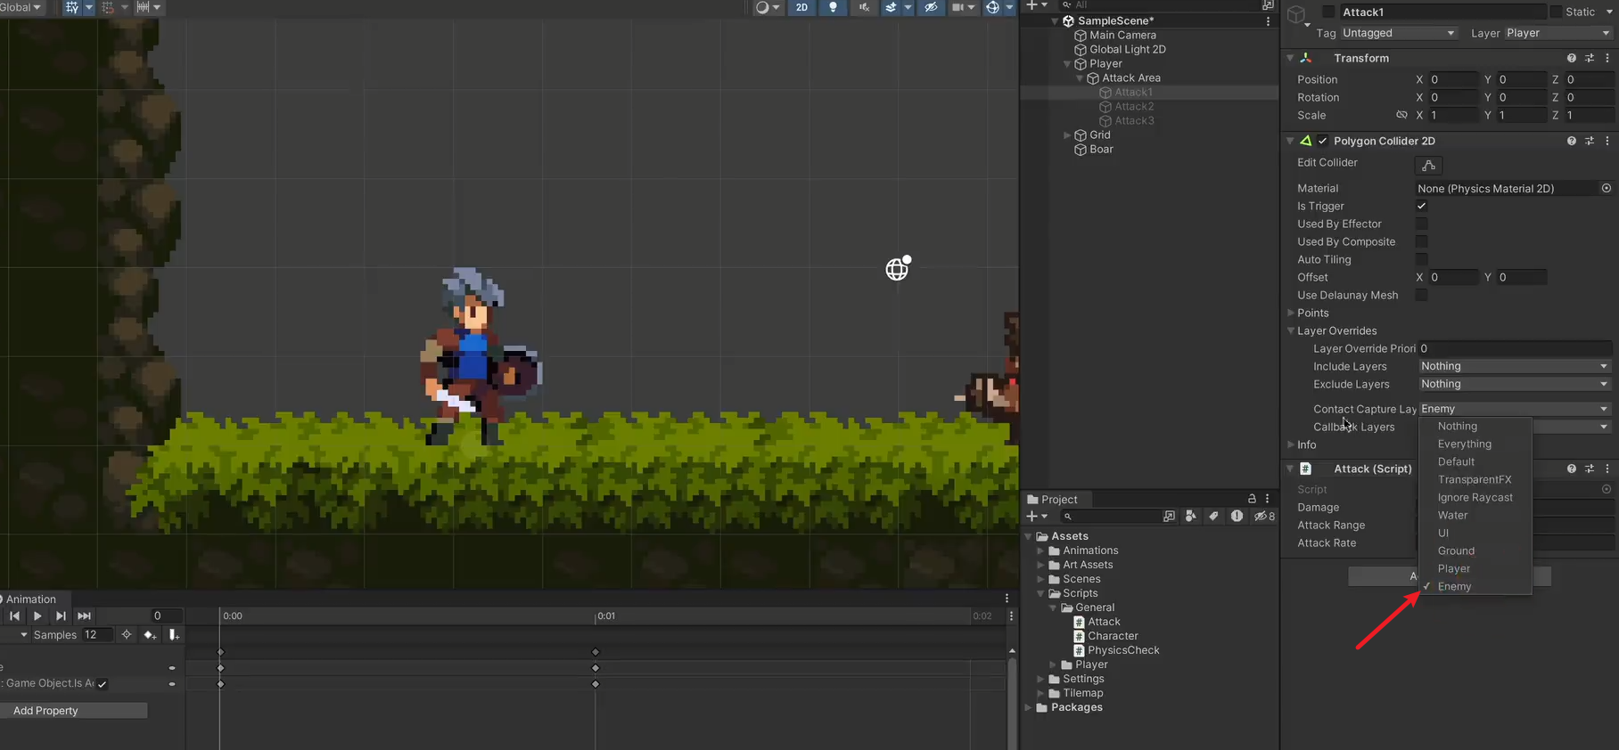Select Boar in Hierarchy

[1101, 150]
